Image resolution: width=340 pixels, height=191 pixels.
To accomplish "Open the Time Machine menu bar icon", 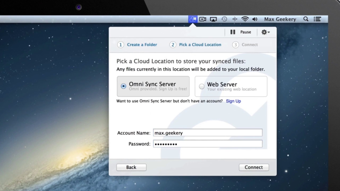I will [224, 19].
